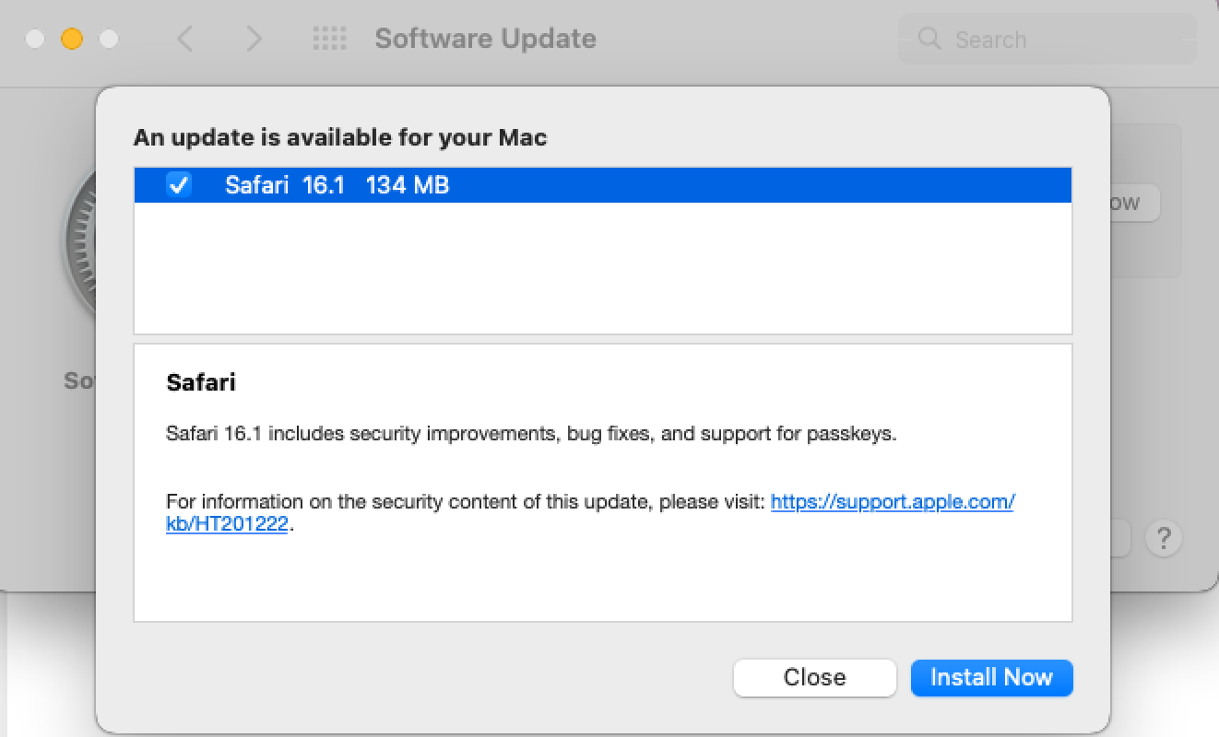Go forward with the right arrow
This screenshot has height=737, width=1219.
(254, 39)
